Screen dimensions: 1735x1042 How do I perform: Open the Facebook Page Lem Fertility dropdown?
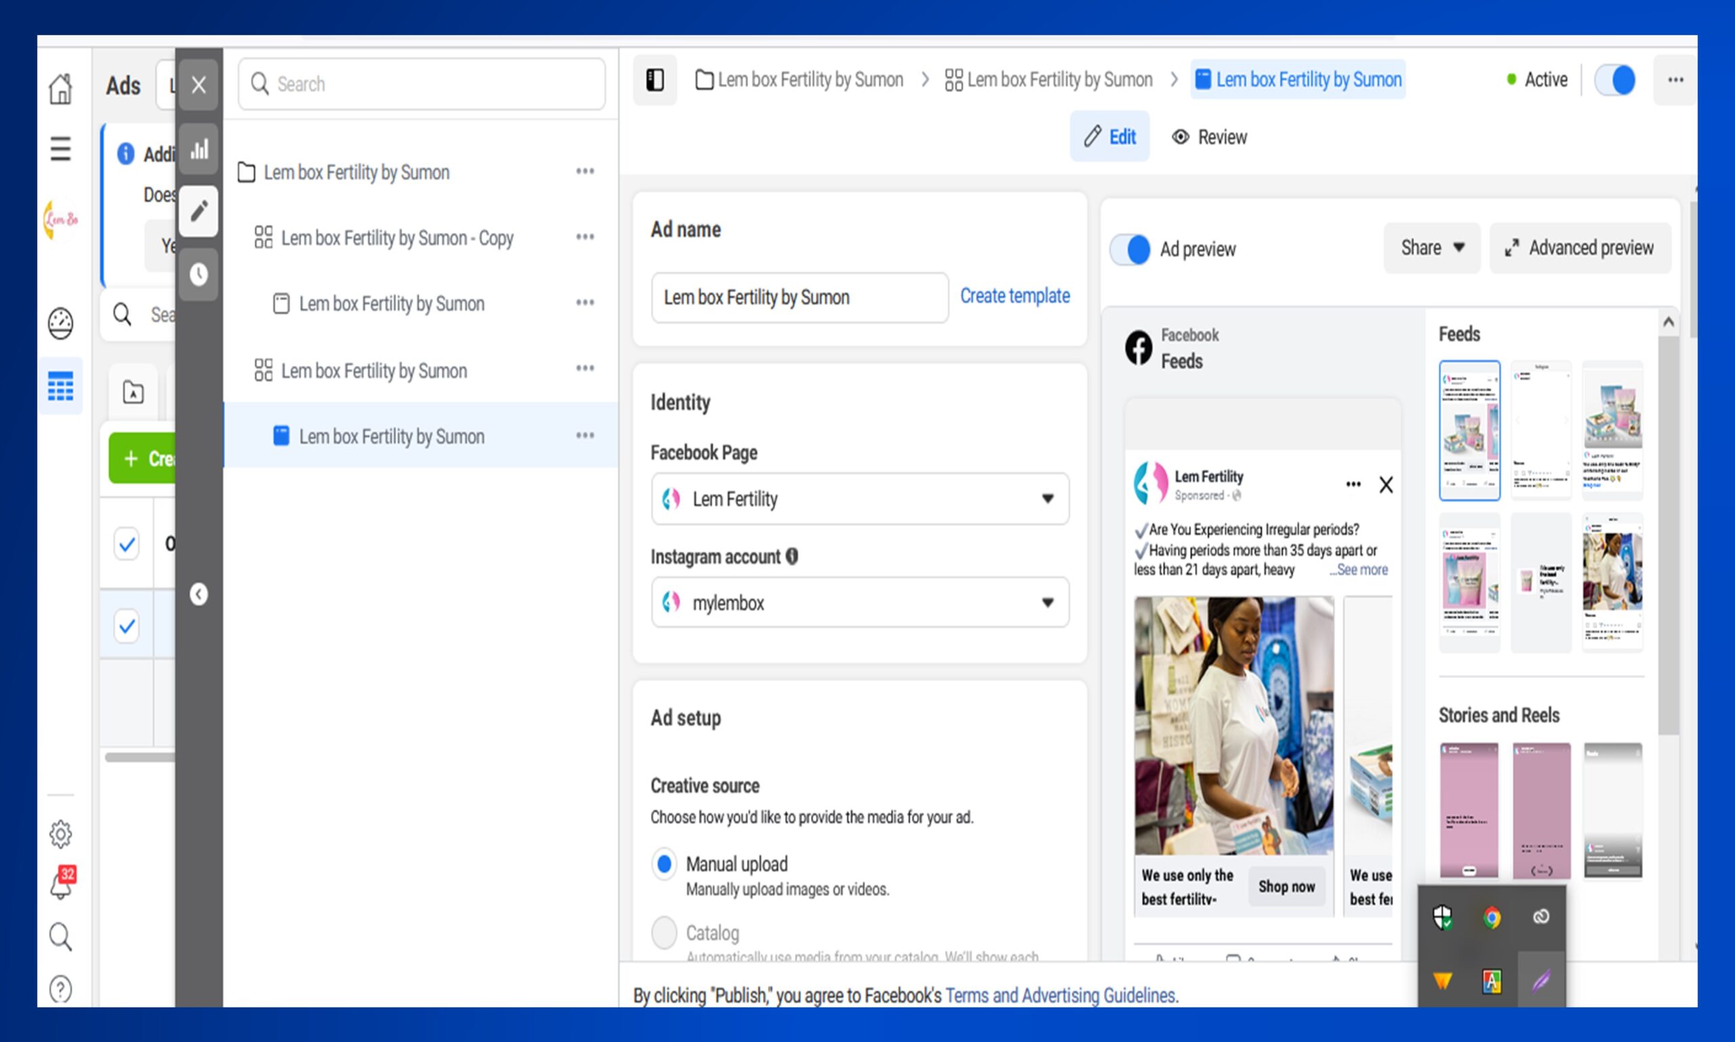tap(860, 499)
